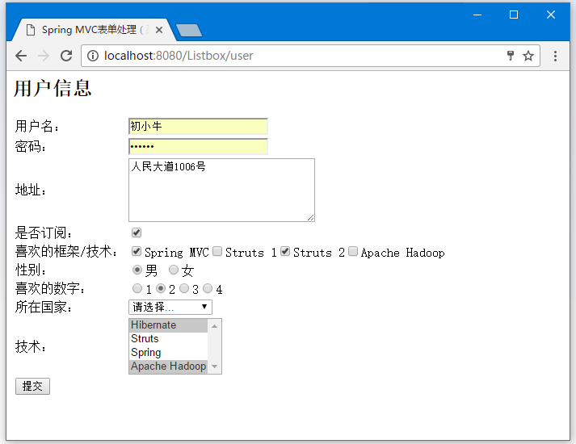Click the site info icon in address bar
The height and width of the screenshot is (444, 576).
[92, 56]
